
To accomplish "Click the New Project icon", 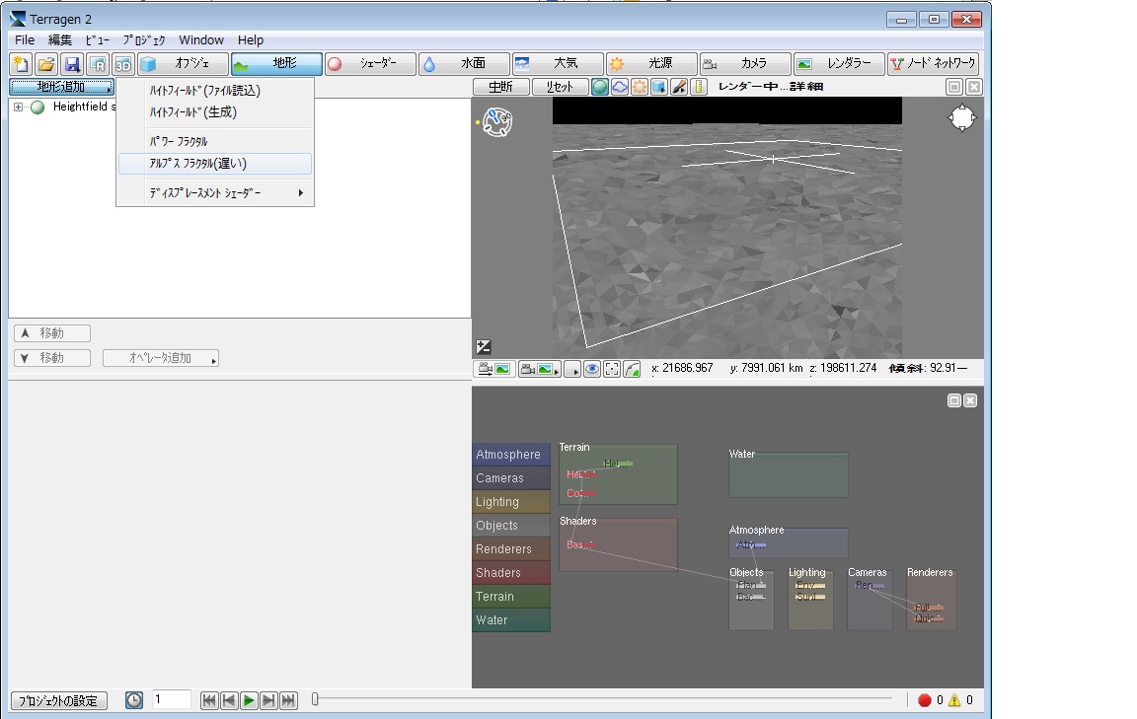I will coord(21,64).
